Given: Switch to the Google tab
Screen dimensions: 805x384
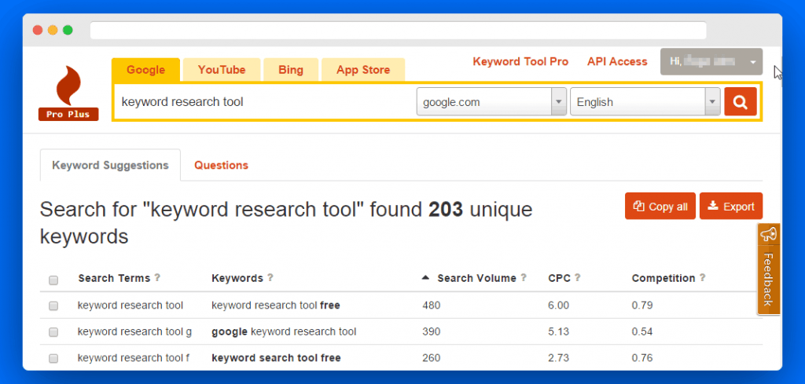Looking at the screenshot, I should click(145, 70).
